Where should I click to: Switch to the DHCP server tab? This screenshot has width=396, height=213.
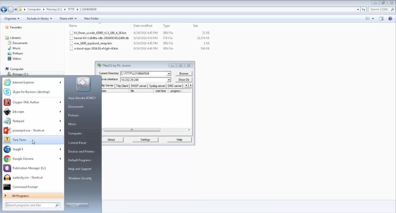pyautogui.click(x=138, y=86)
